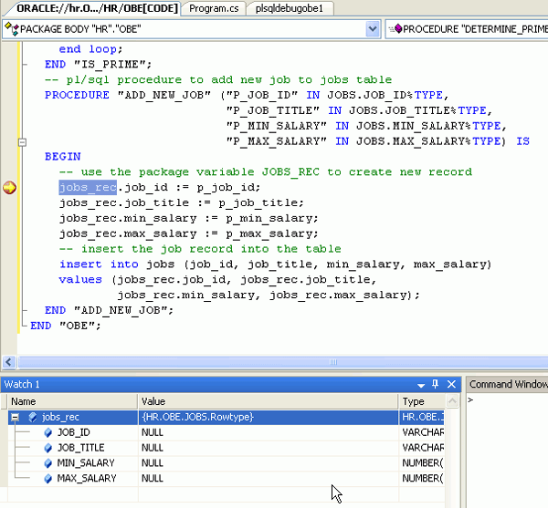Screen dimensions: 548x508
Task: Collapse the ADD_NEW_JOB procedure outline box
Action: pyautogui.click(x=22, y=142)
